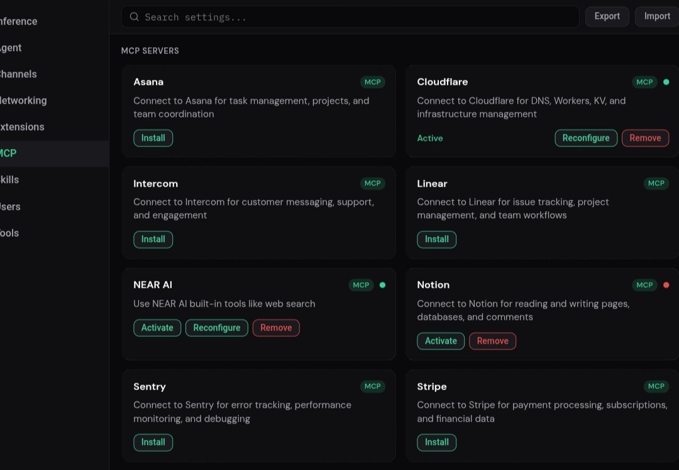Select the NEAR AI card title
The width and height of the screenshot is (679, 470).
[x=152, y=285]
